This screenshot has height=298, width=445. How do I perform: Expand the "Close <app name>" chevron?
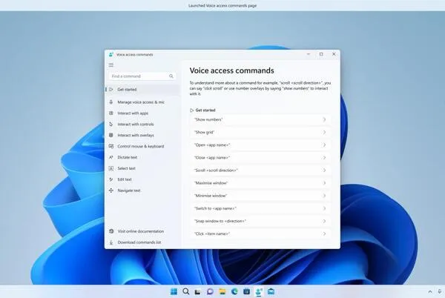324,158
